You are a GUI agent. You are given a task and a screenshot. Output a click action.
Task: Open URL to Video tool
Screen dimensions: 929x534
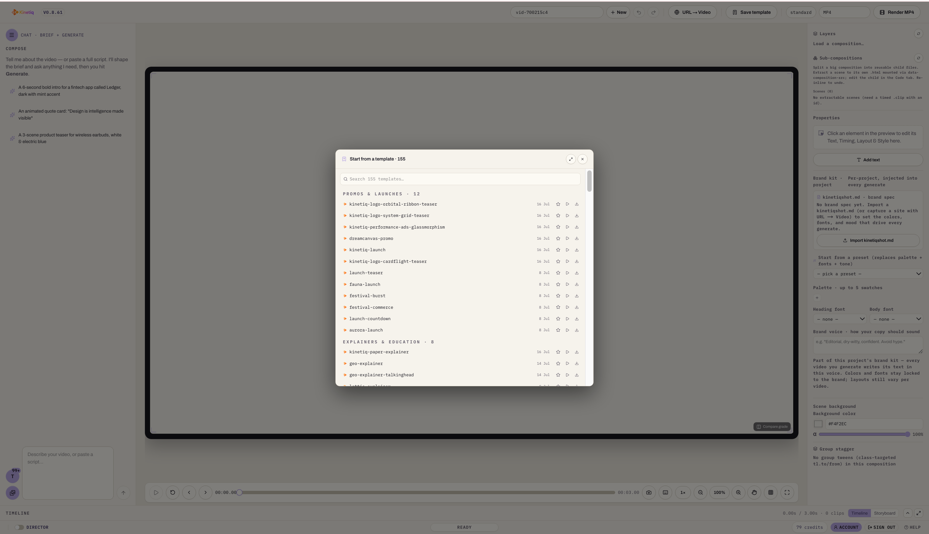tap(692, 12)
